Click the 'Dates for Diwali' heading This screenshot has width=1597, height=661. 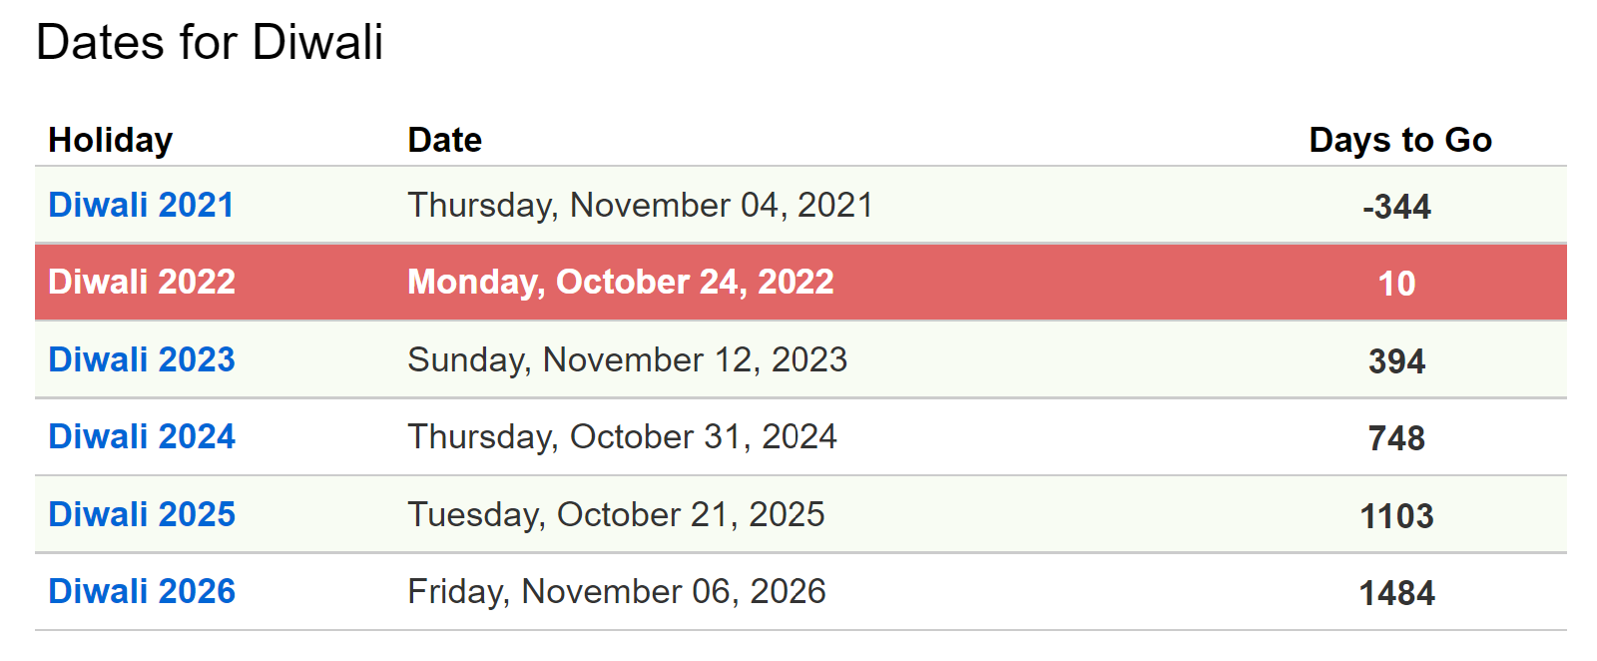[x=210, y=43]
